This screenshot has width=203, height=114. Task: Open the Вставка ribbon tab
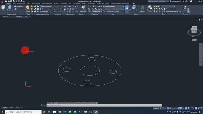point(56,4)
